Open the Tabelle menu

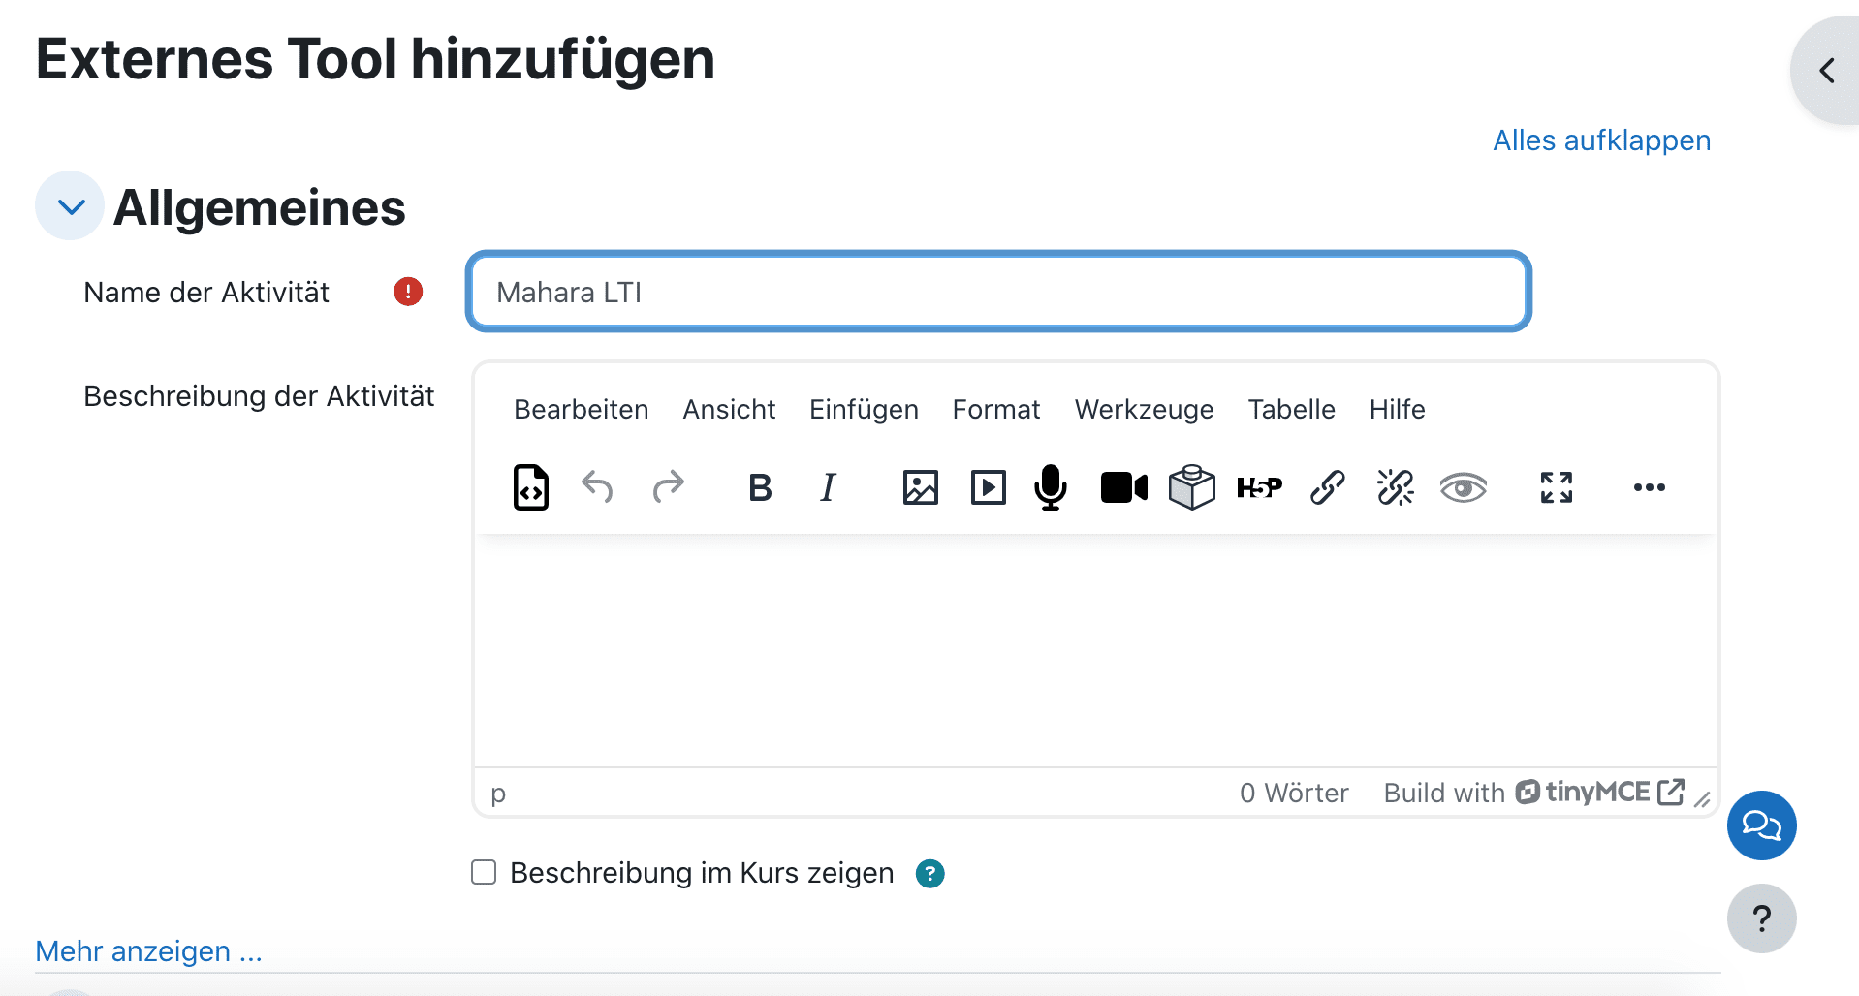tap(1291, 410)
